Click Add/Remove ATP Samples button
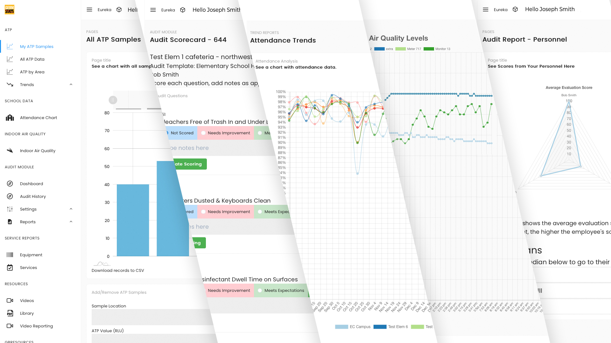 [119, 292]
